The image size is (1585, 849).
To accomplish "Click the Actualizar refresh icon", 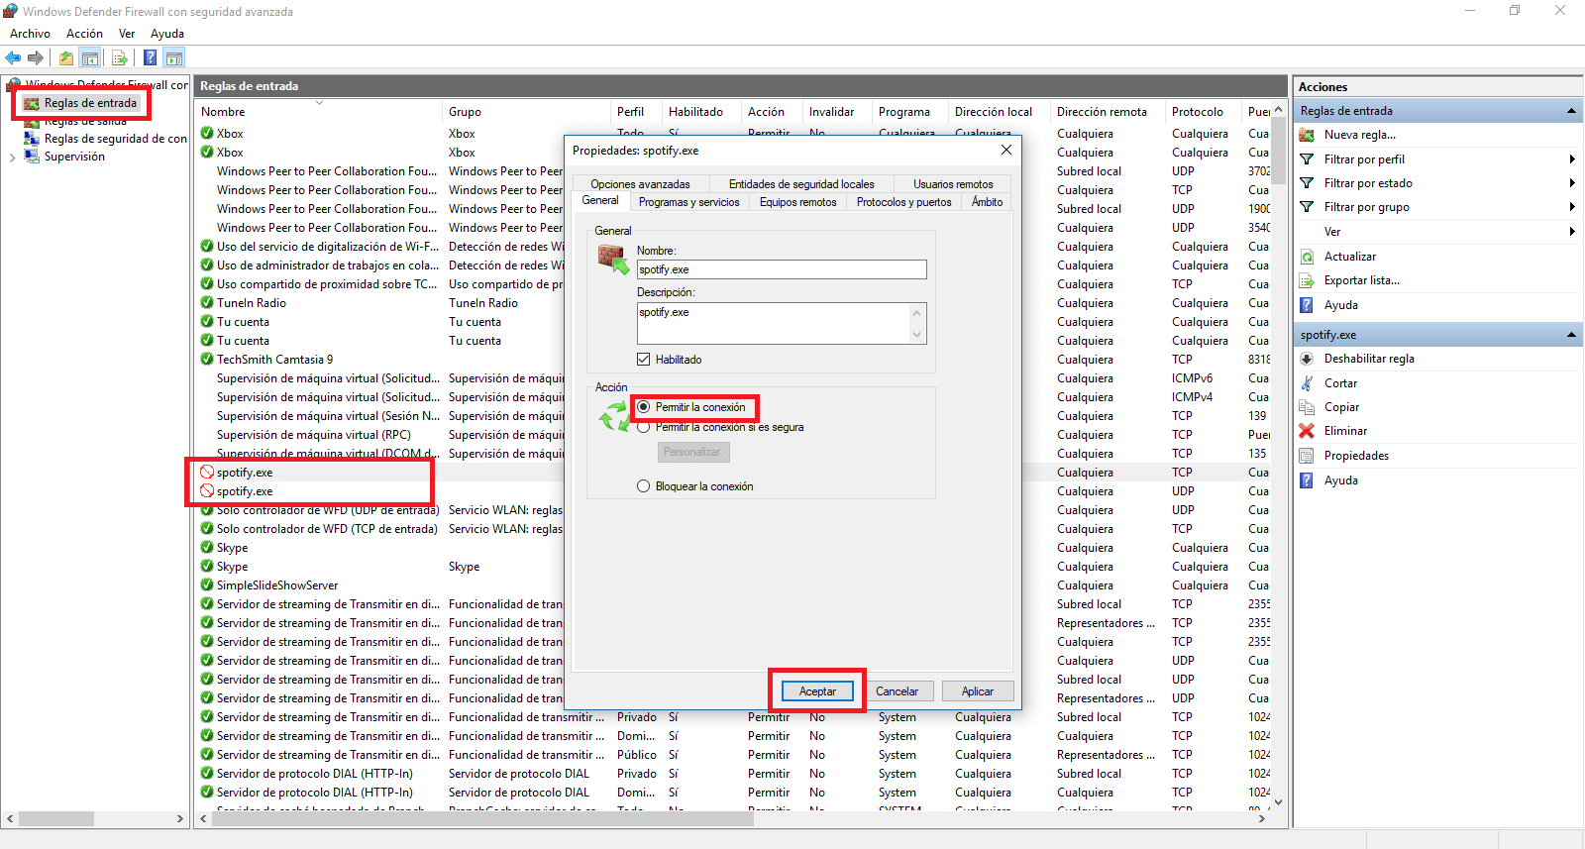I will tap(1307, 257).
